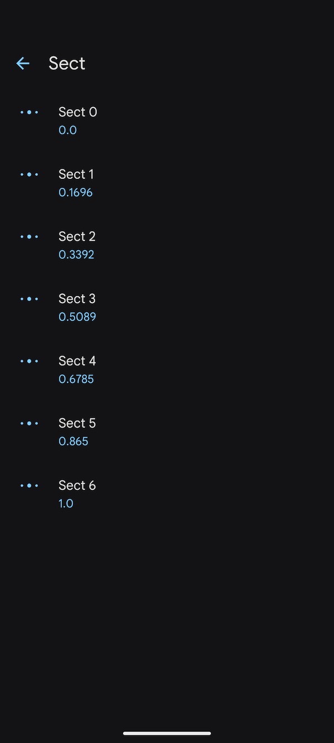334x743 pixels.
Task: Click the three-dot icon beside Sect 5
Action: 29,423
